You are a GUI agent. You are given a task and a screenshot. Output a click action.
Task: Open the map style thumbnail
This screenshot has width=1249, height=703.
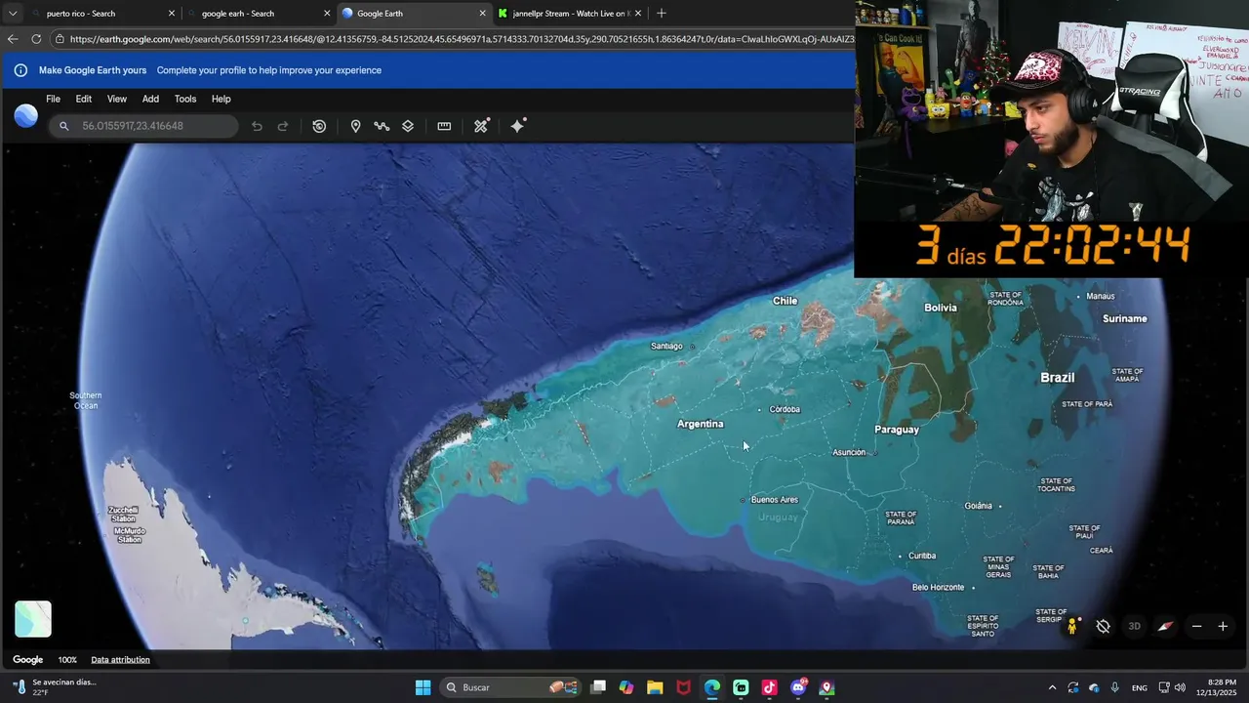pyautogui.click(x=33, y=619)
